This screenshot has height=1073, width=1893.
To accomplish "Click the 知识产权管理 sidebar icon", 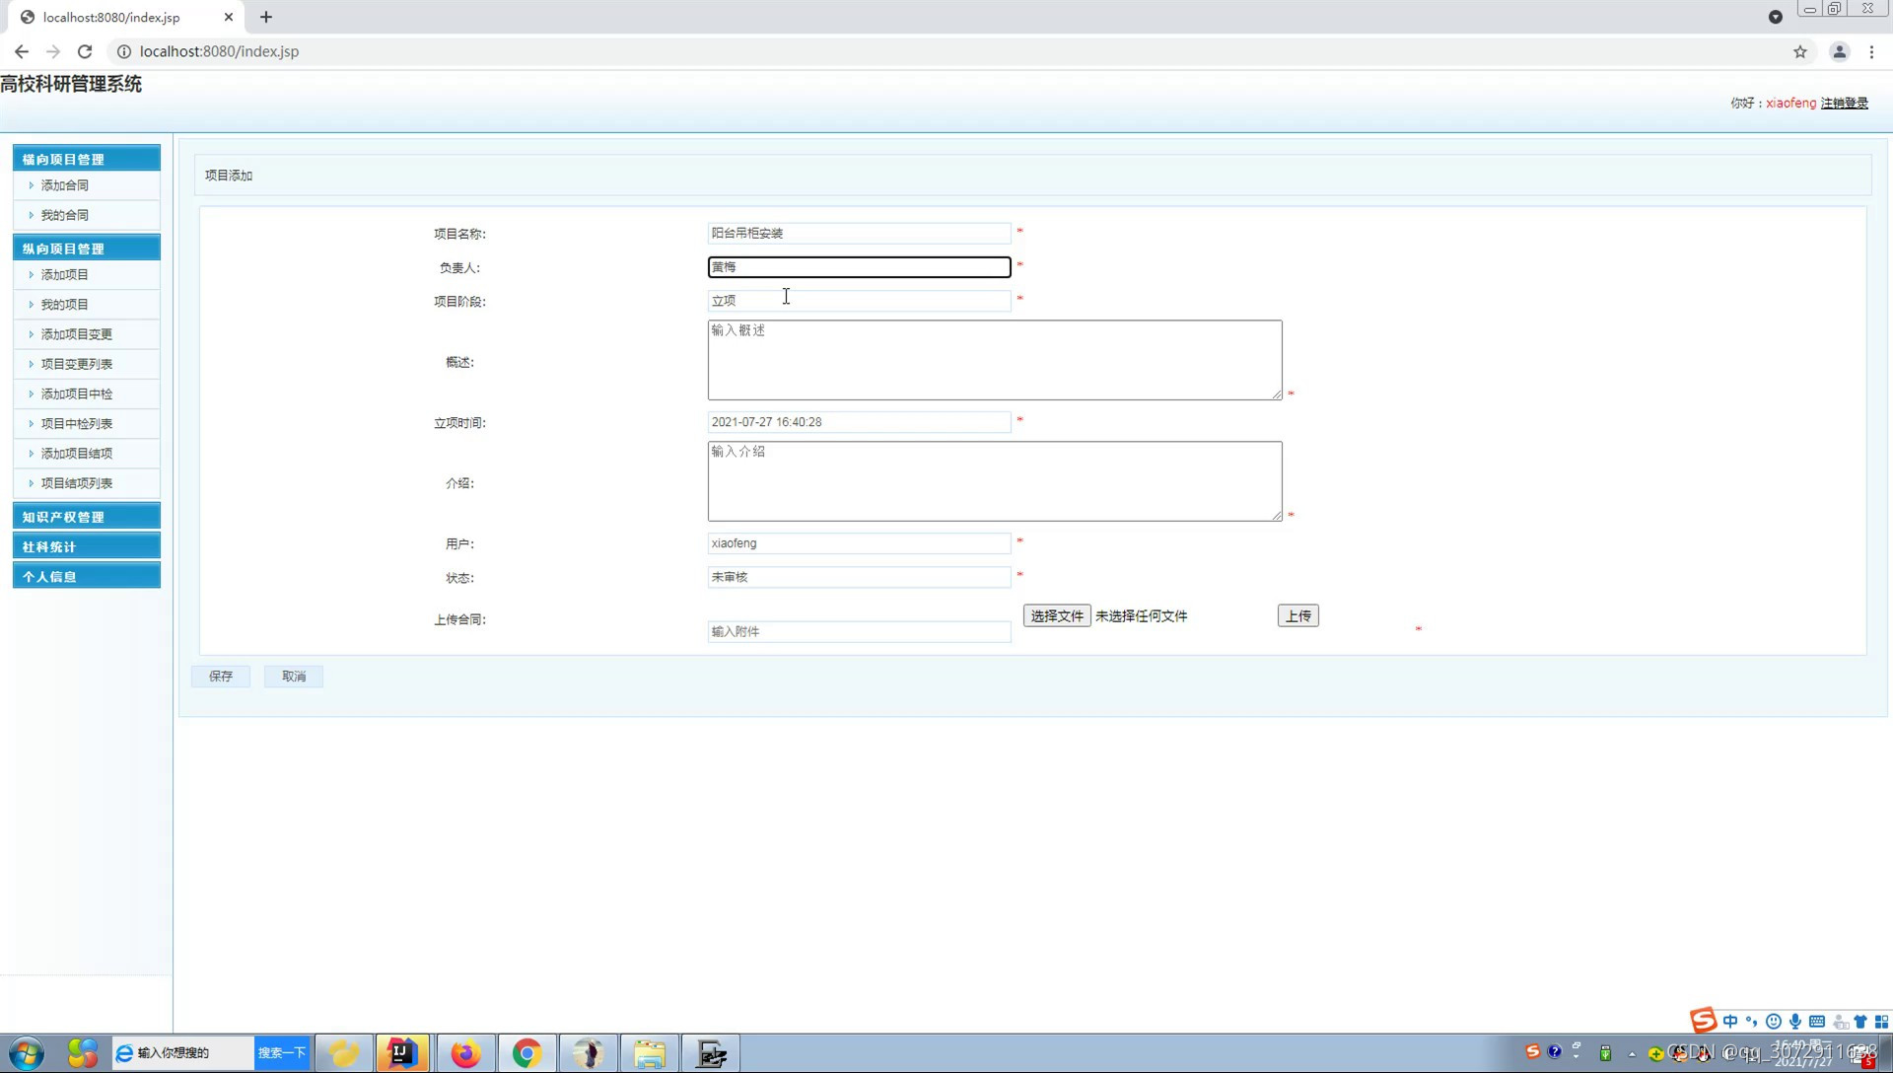I will point(85,517).
